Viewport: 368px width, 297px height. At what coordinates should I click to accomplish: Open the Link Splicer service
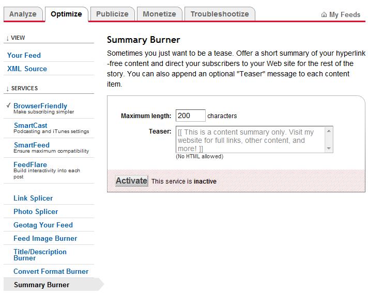point(33,198)
